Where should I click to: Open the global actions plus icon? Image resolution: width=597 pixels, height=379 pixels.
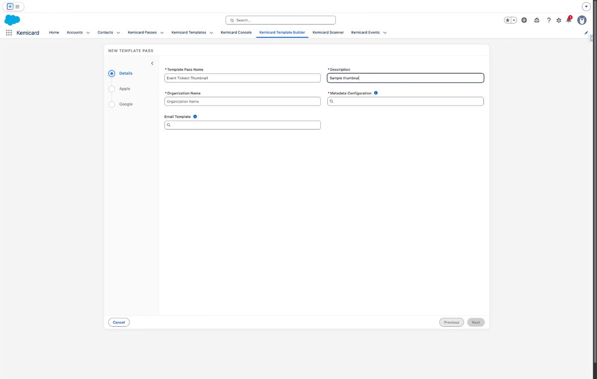[524, 20]
